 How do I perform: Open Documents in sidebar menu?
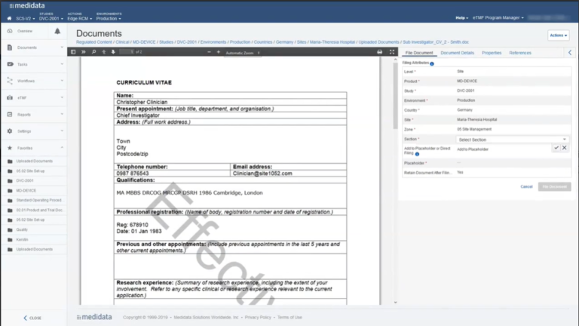point(27,48)
